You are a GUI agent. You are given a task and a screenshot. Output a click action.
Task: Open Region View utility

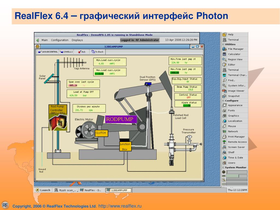(x=235, y=59)
